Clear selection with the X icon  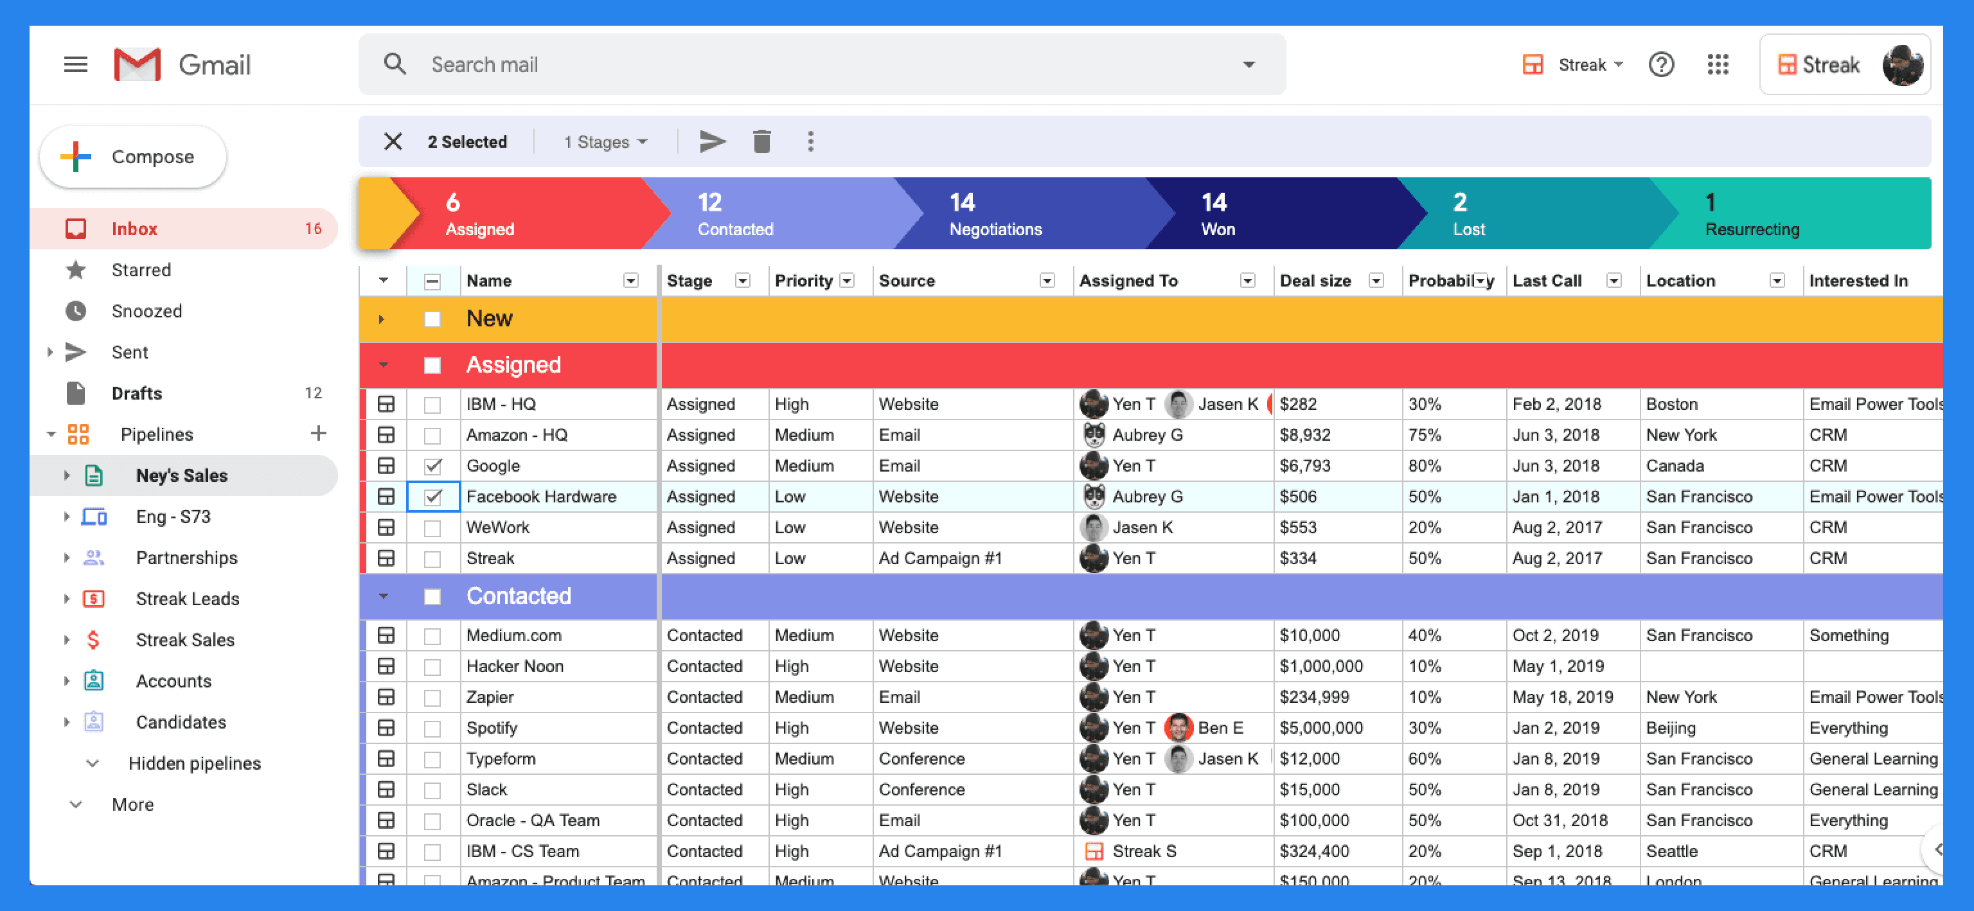[393, 141]
